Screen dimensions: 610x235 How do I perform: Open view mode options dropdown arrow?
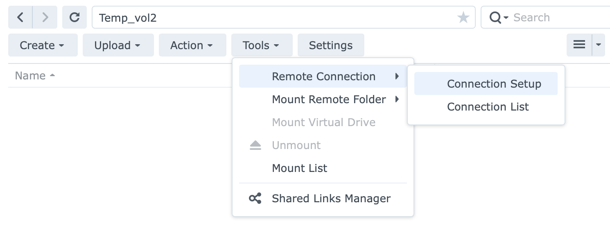(x=599, y=45)
